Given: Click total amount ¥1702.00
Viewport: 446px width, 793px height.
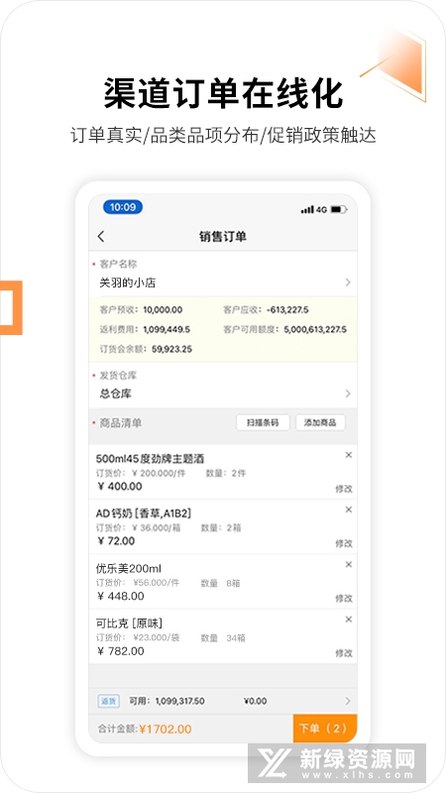Looking at the screenshot, I should [166, 729].
